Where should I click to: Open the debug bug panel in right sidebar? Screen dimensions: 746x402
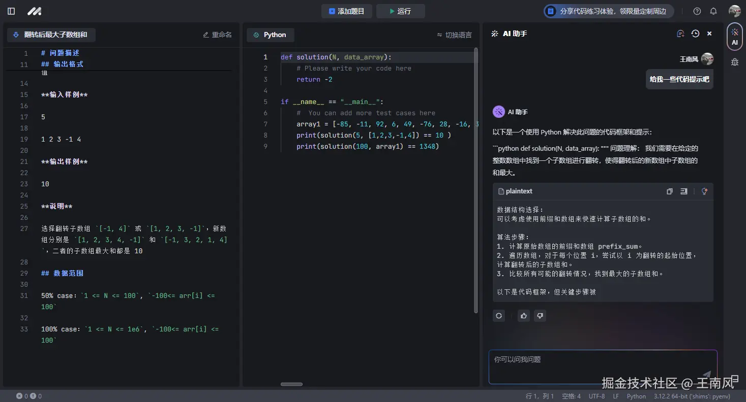(x=734, y=61)
